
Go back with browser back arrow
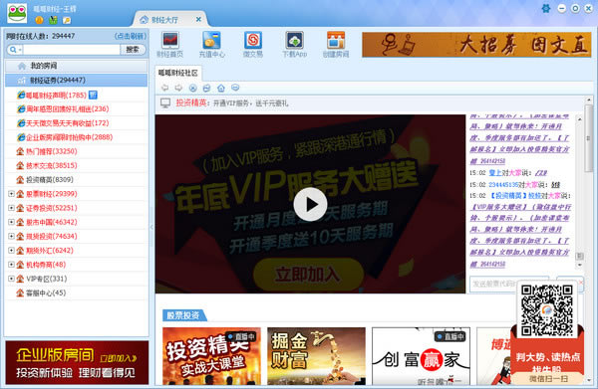click(x=164, y=88)
